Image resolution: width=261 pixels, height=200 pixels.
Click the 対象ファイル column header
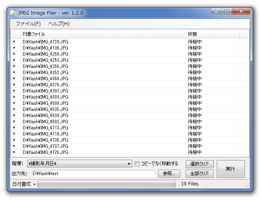pyautogui.click(x=103, y=34)
